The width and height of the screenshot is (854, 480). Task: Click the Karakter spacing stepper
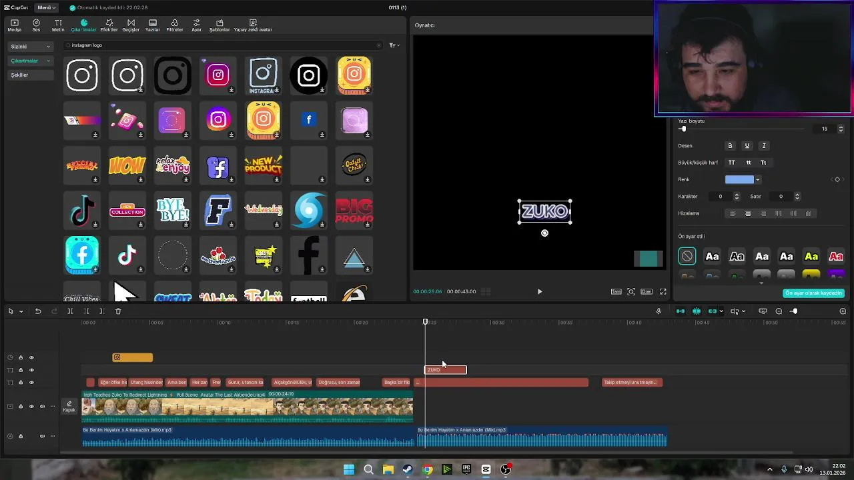pyautogui.click(x=737, y=197)
